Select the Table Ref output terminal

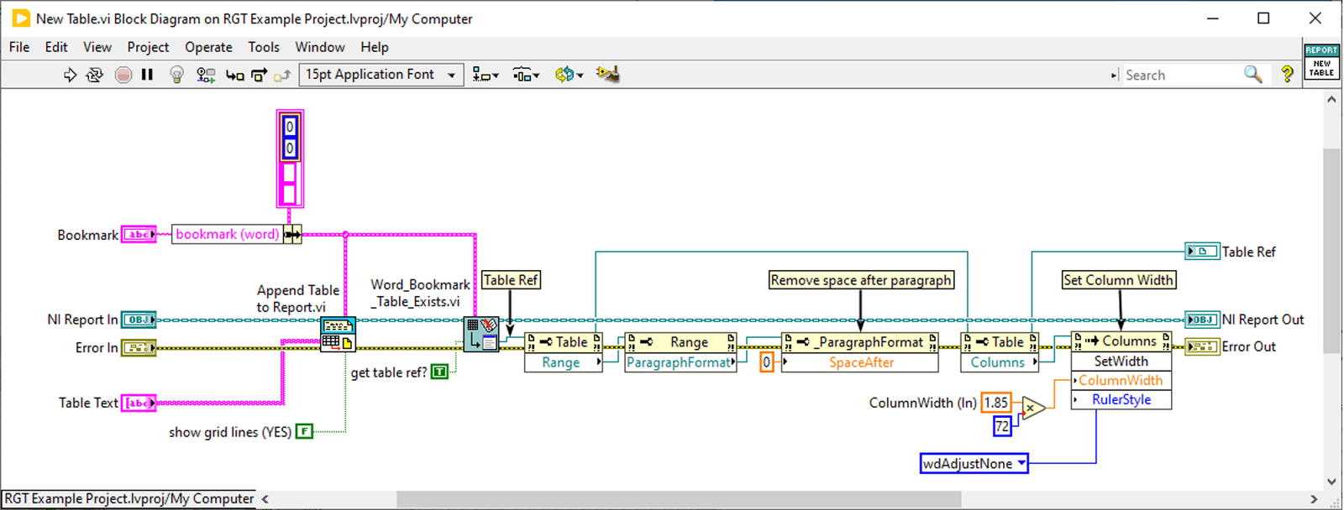click(1202, 251)
